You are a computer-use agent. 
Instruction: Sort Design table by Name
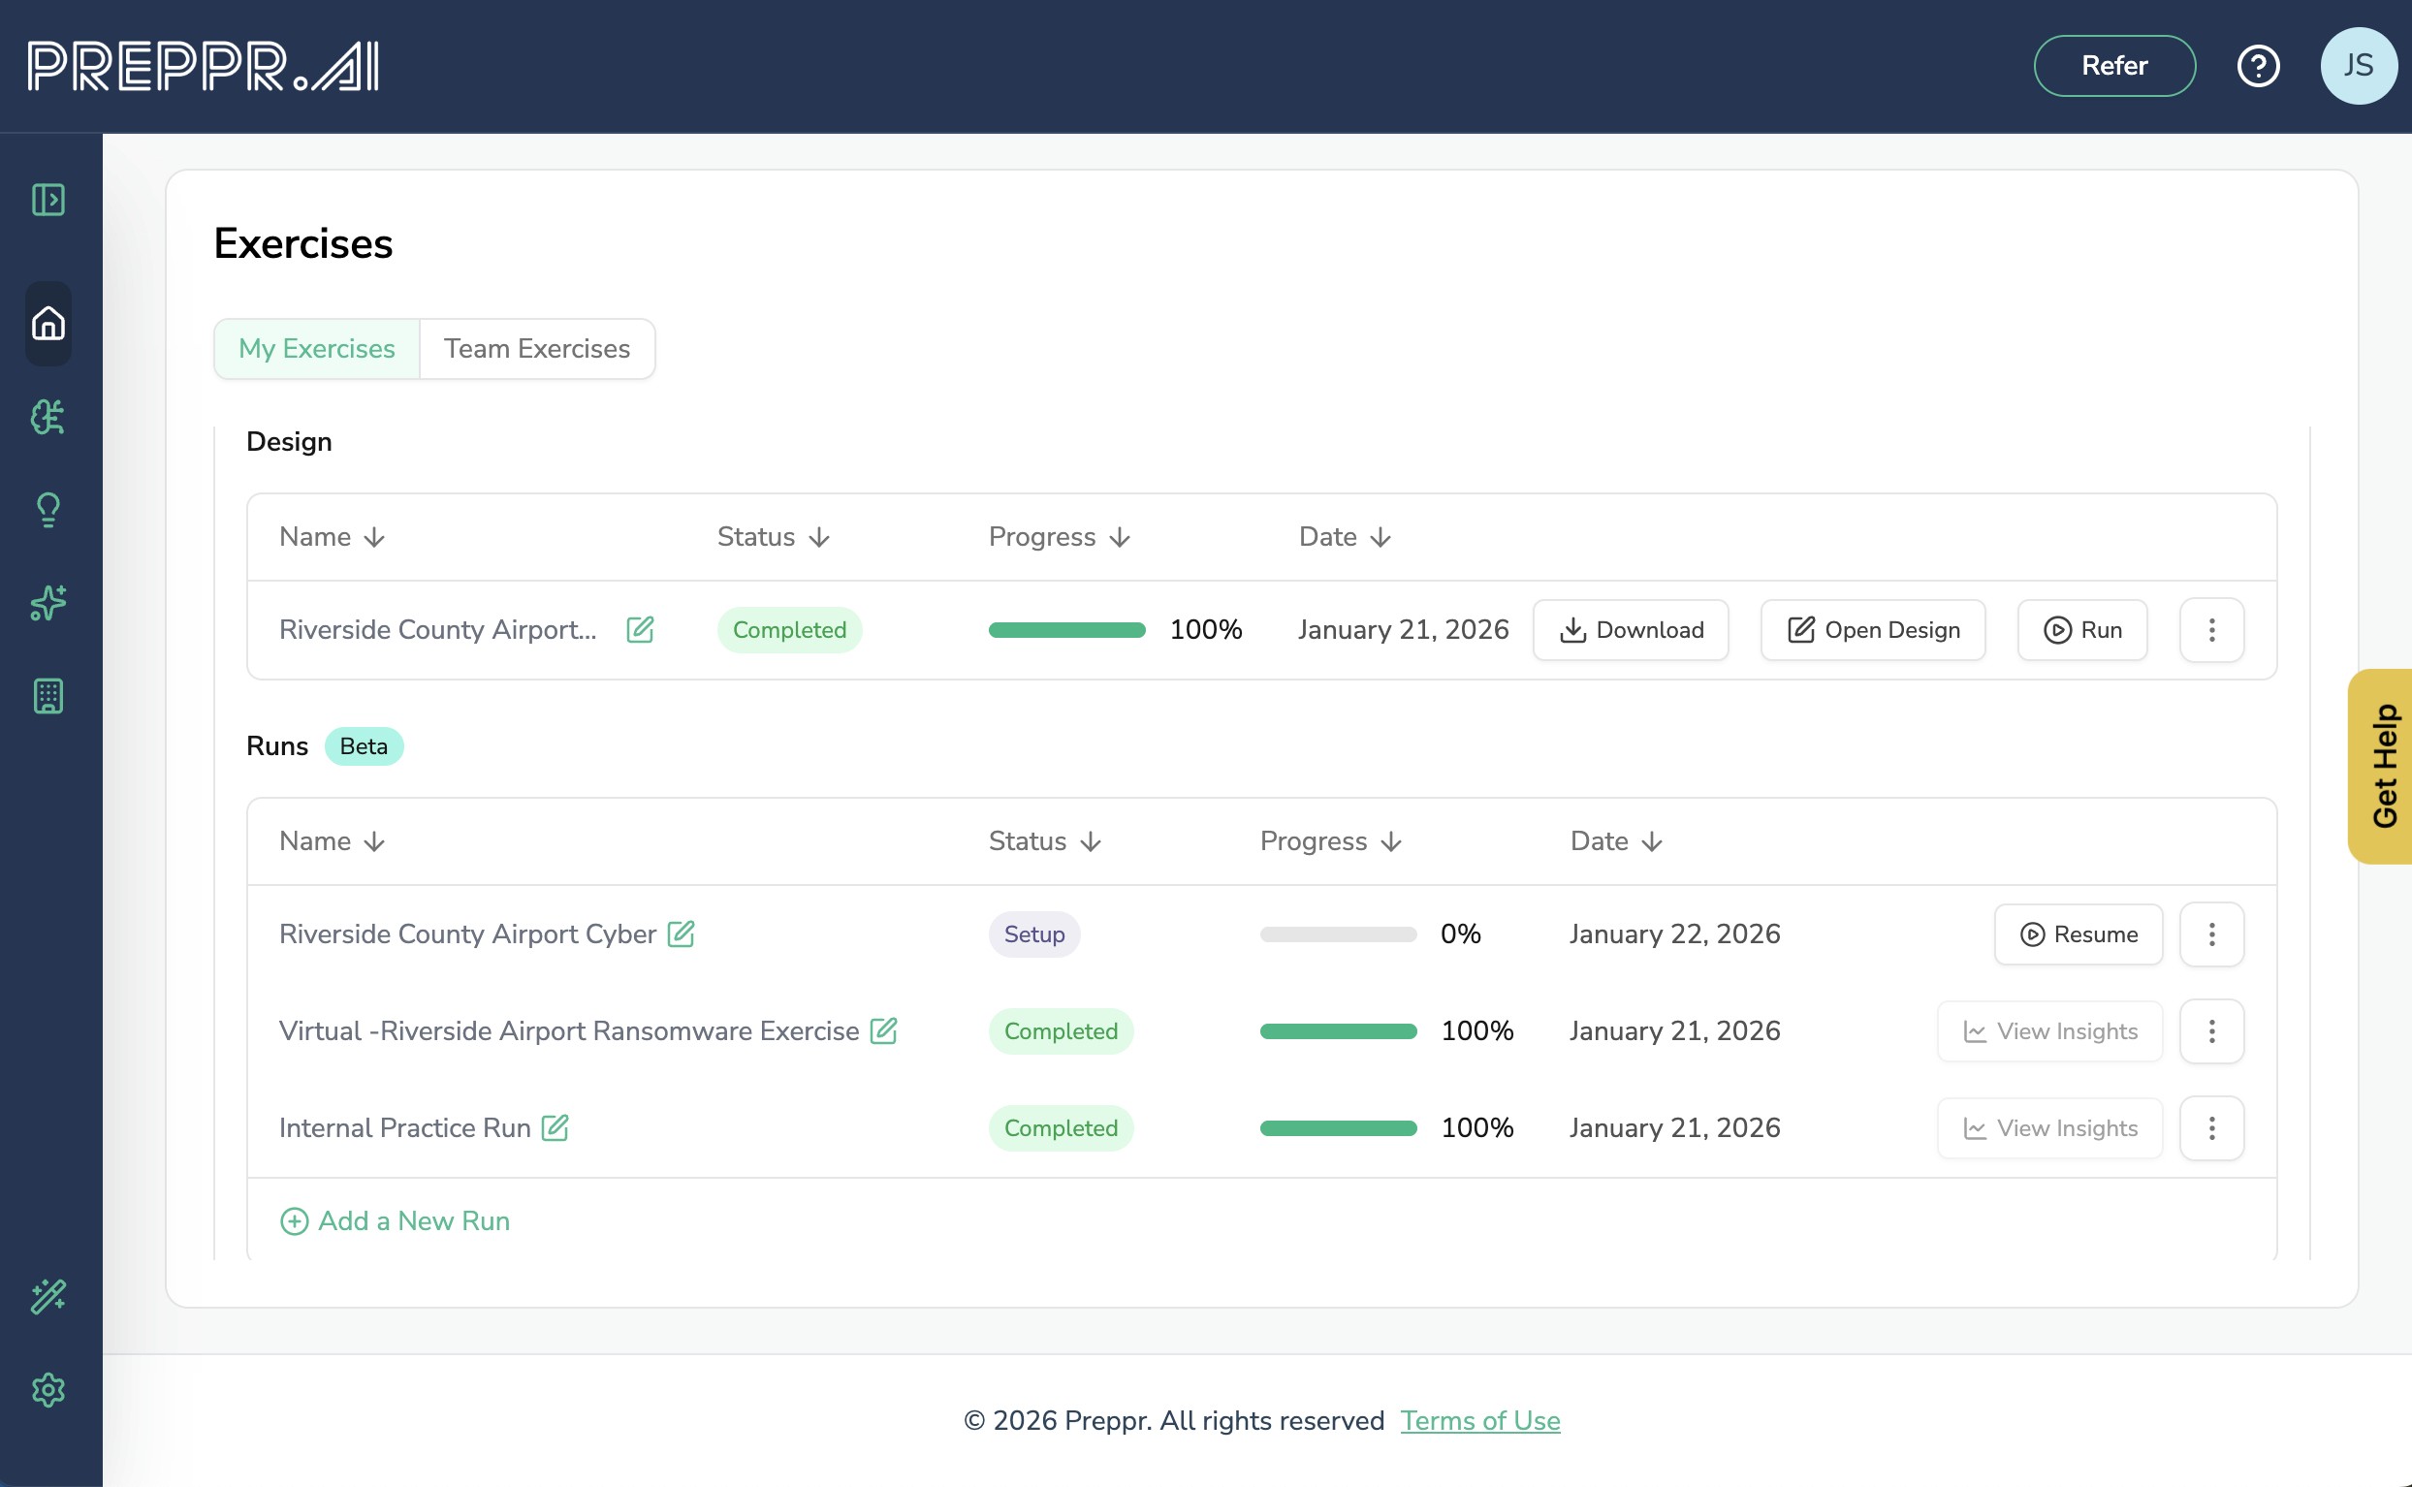pyautogui.click(x=333, y=537)
